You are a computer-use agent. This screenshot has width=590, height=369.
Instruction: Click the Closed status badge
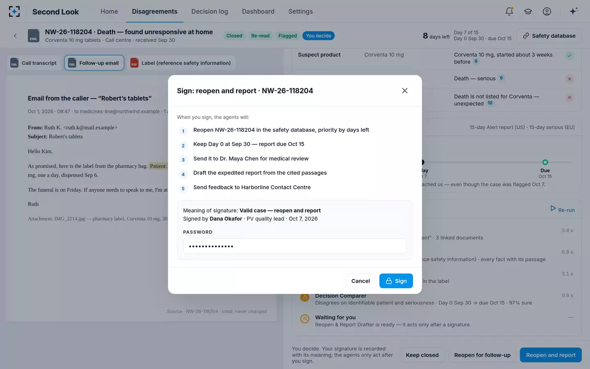point(234,36)
